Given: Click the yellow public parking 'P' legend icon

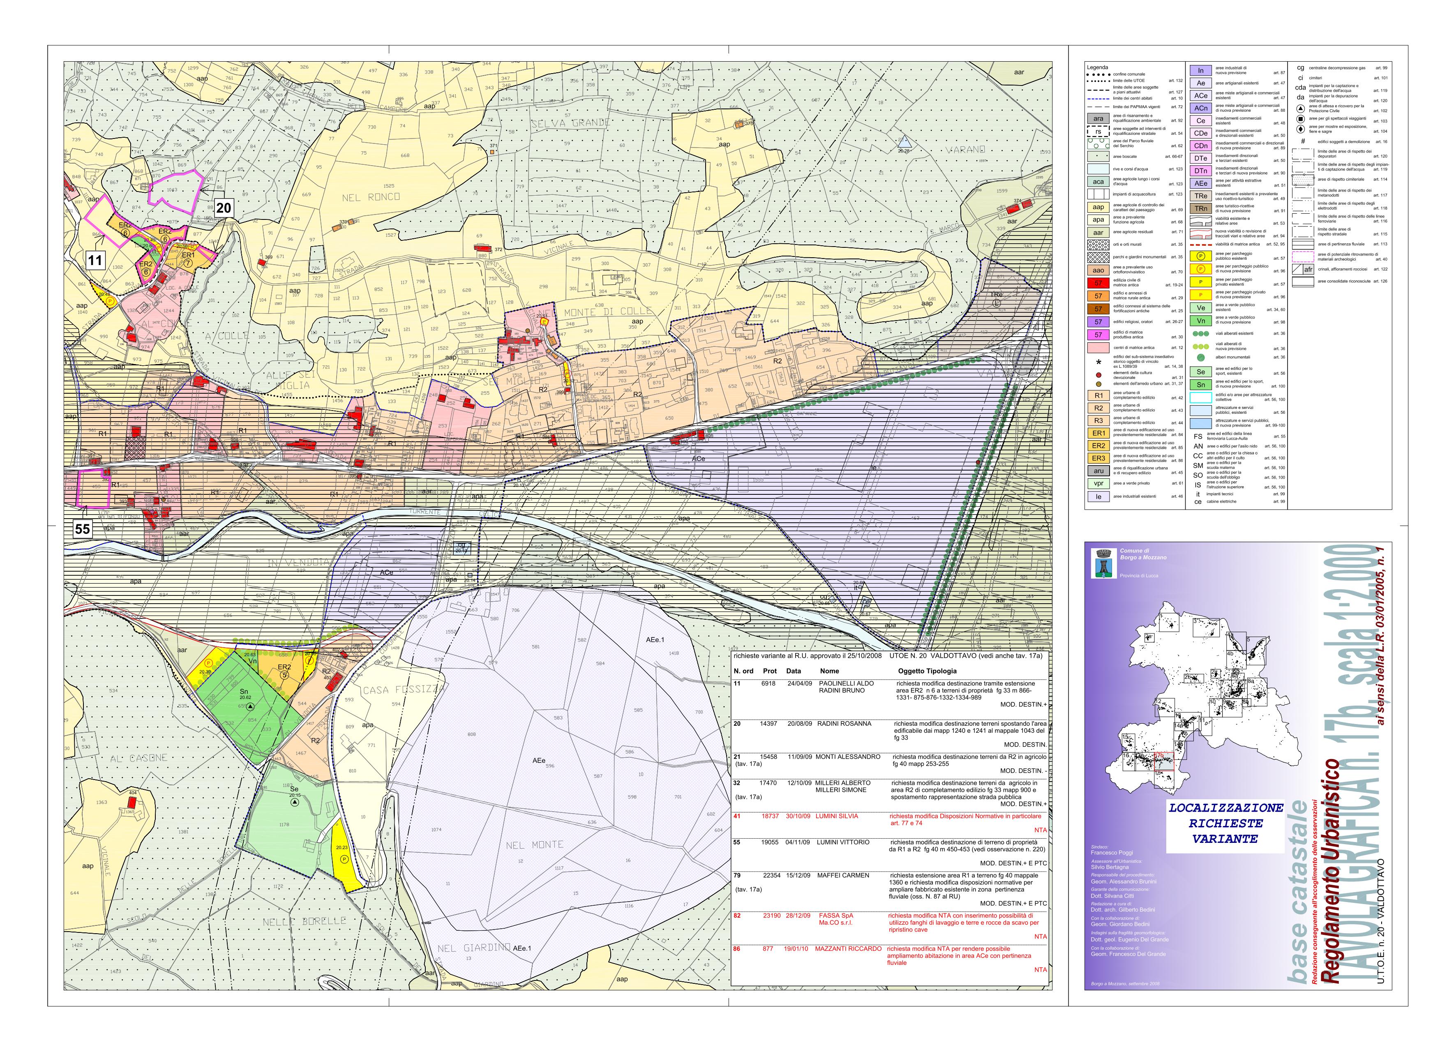Looking at the screenshot, I should 1200,256.
